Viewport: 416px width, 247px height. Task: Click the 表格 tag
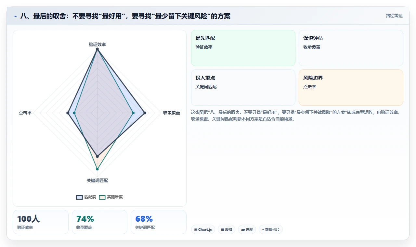click(227, 229)
